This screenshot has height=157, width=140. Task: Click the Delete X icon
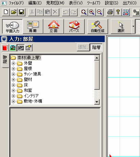point(55,12)
